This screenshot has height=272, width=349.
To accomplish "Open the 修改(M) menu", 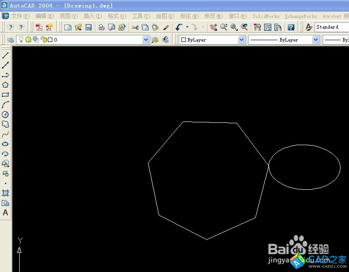I will [213, 16].
